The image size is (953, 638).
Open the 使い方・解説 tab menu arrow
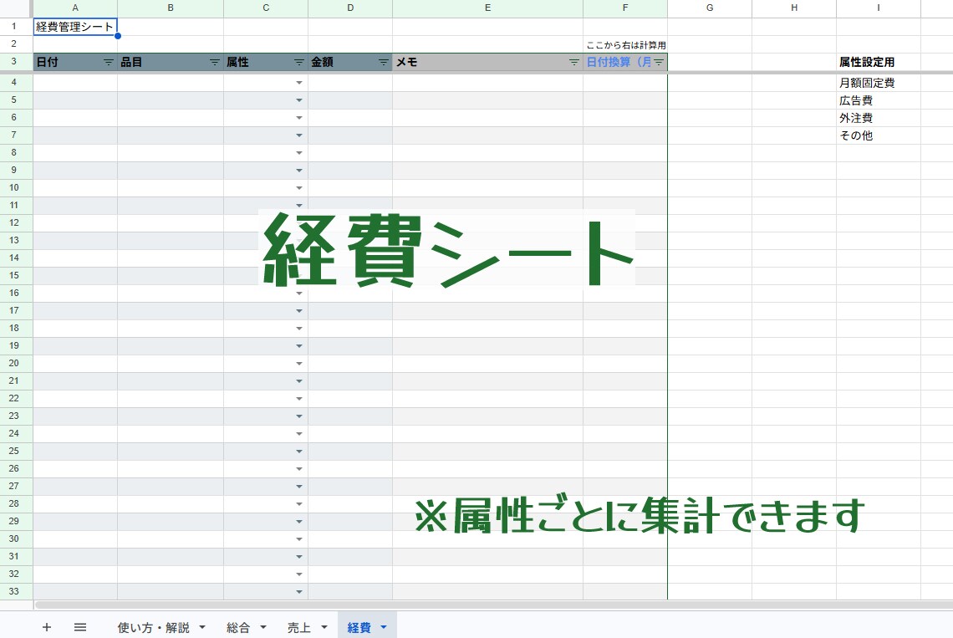pos(202,627)
